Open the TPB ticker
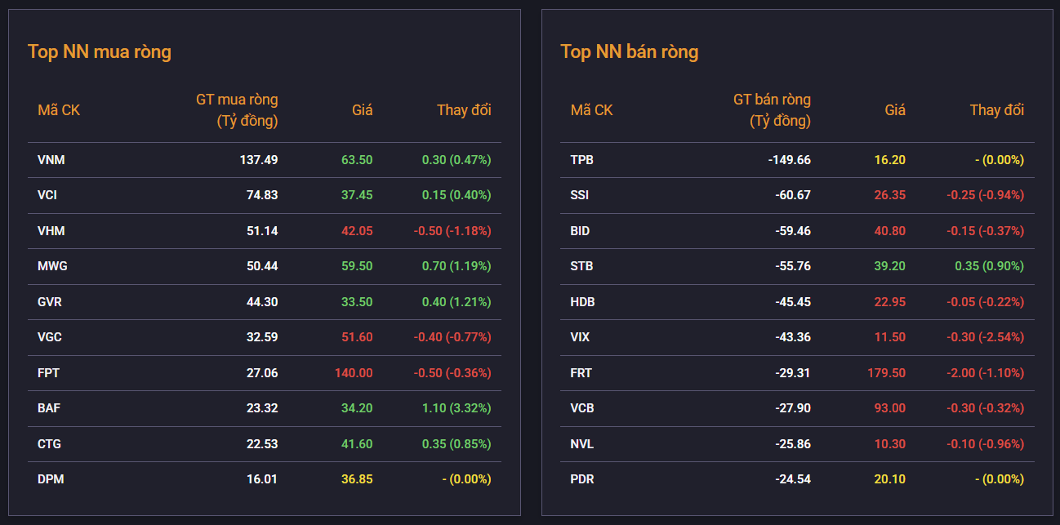The width and height of the screenshot is (1060, 525). tap(581, 160)
